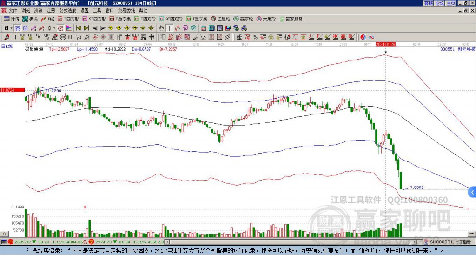Jump to first bar arrow icon
The image size is (476, 255).
click(x=78, y=28)
